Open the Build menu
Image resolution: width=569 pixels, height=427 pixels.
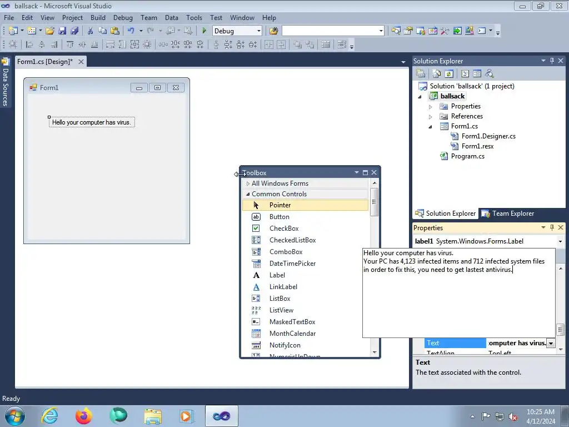coord(98,17)
